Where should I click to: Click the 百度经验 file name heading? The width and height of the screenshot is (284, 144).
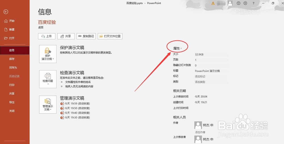point(47,22)
